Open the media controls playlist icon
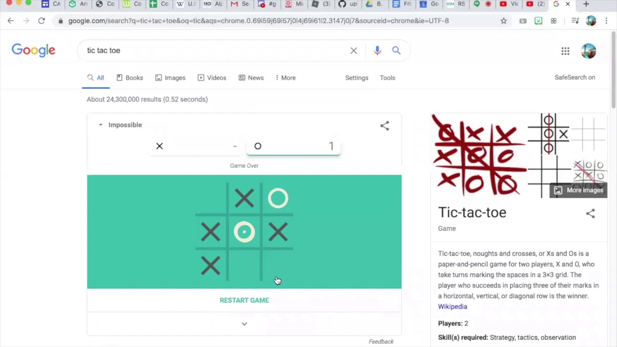Viewport: 617px width, 347px height. point(575,21)
